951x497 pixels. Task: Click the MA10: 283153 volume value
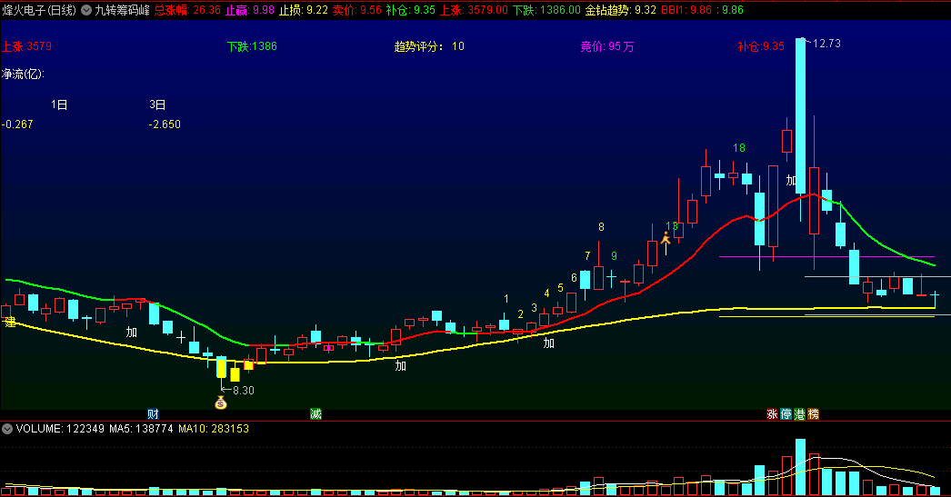coord(214,429)
